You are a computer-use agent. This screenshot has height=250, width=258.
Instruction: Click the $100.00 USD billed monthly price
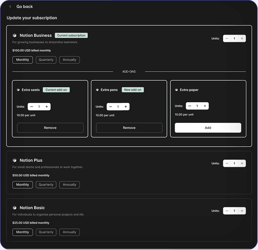point(32,51)
